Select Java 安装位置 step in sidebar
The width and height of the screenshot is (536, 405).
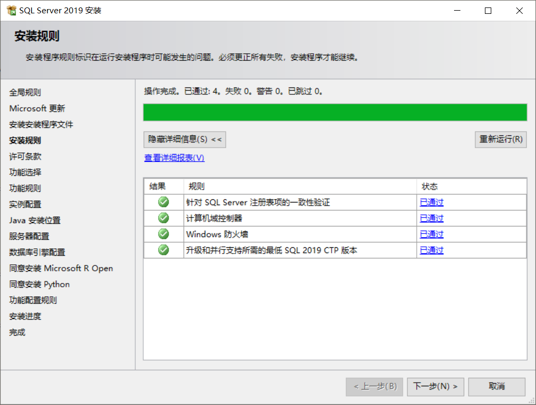[x=35, y=221]
